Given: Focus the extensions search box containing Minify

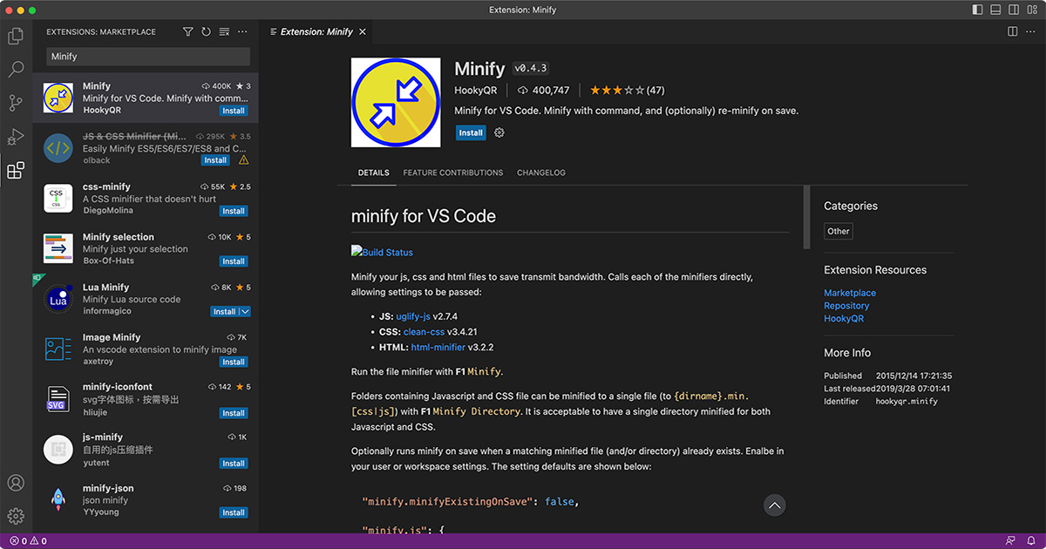Looking at the screenshot, I should (x=148, y=57).
